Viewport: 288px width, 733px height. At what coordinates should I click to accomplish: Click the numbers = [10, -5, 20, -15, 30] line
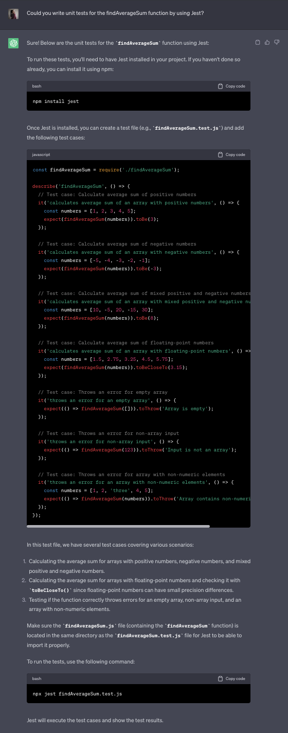coord(98,310)
